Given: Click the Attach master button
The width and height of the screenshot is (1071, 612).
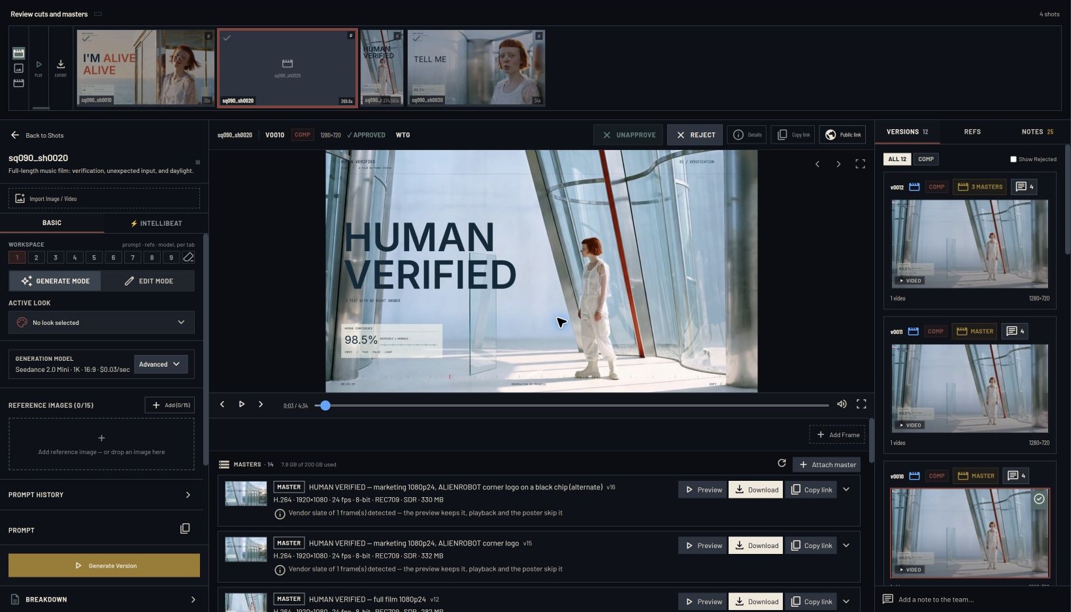Looking at the screenshot, I should (827, 465).
